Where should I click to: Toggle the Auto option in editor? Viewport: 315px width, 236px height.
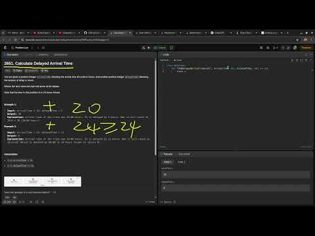click(178, 60)
